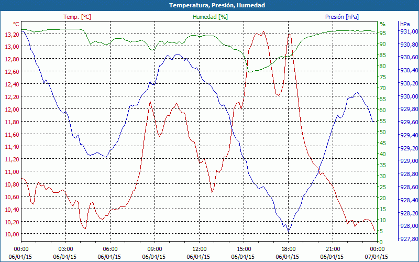This screenshot has width=419, height=262.
Task: Click the 12,20 temperature axis value
Action: click(x=12, y=96)
